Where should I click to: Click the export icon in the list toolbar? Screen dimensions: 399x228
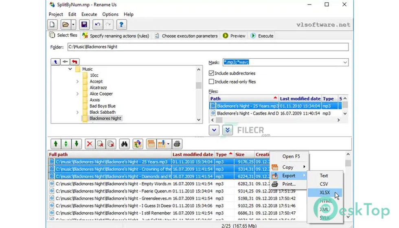click(162, 144)
